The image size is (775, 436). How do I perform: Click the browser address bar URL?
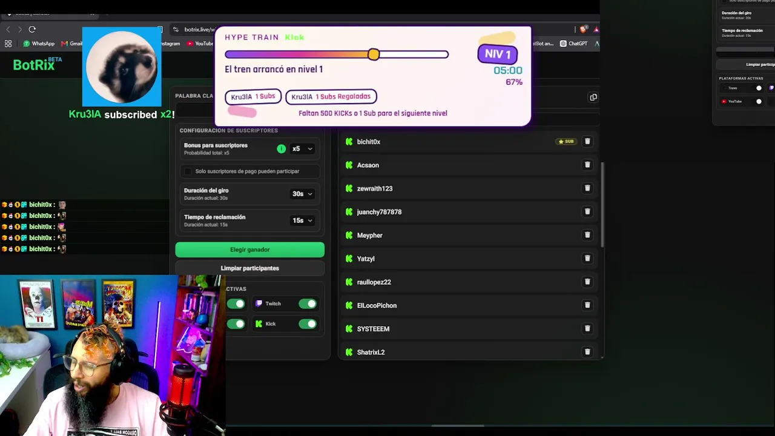pyautogui.click(x=199, y=29)
